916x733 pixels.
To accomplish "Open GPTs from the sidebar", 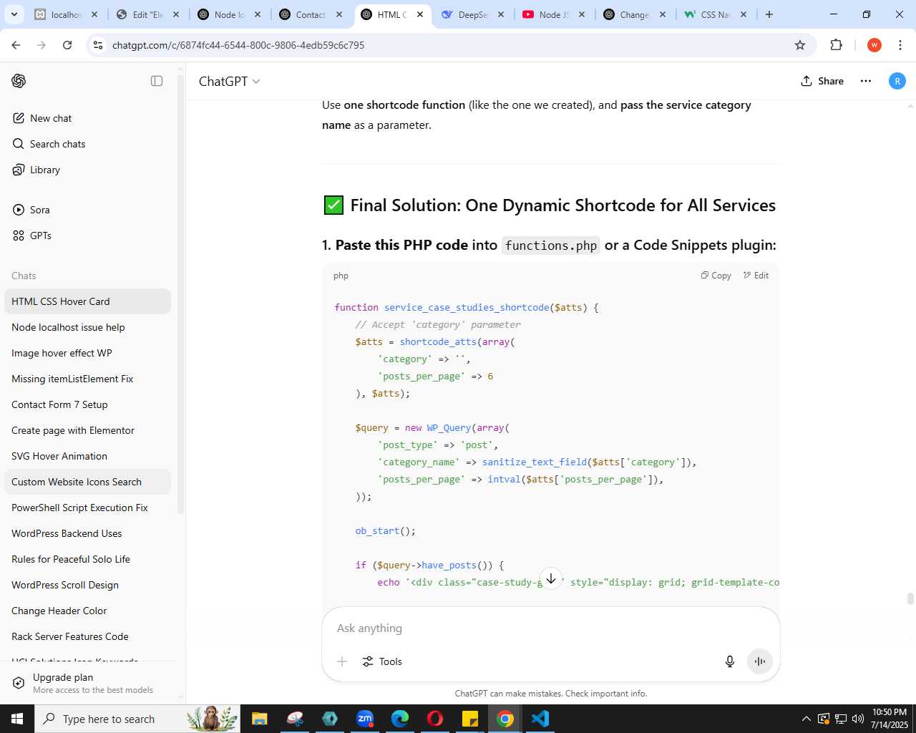I will [87, 236].
